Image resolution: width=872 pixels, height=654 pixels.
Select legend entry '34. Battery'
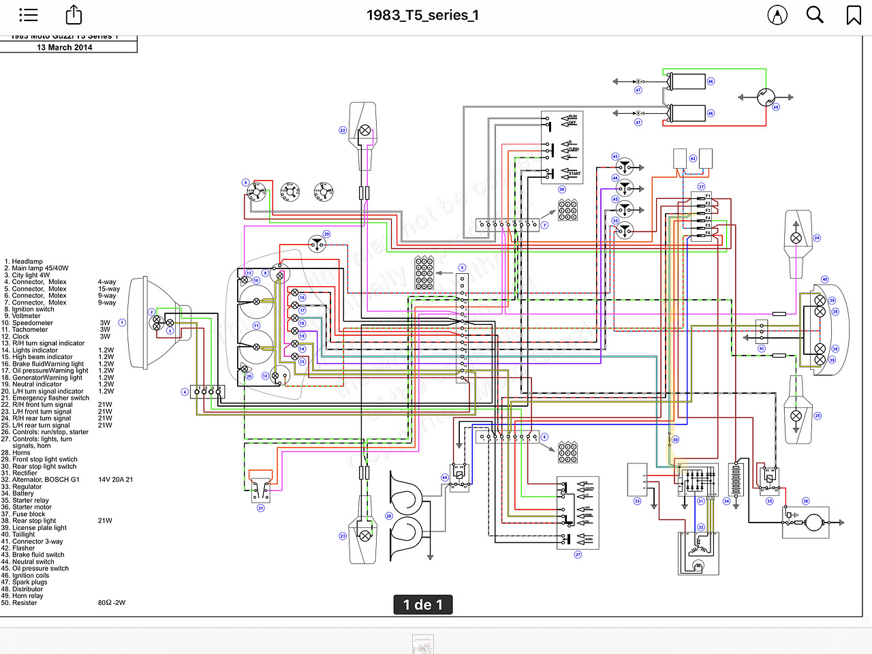pyautogui.click(x=18, y=493)
